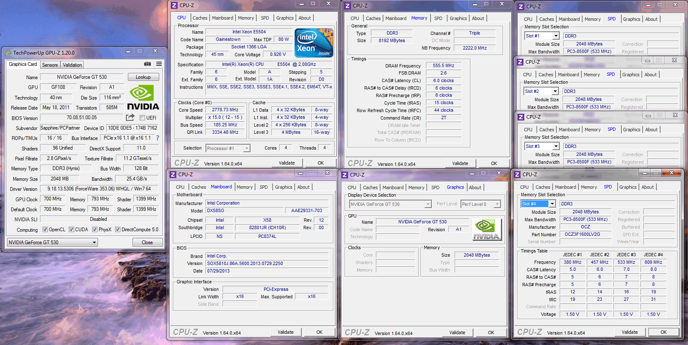The image size is (688, 345).
Task: Click the Lookup button in GPU-Z
Action: coord(143,77)
